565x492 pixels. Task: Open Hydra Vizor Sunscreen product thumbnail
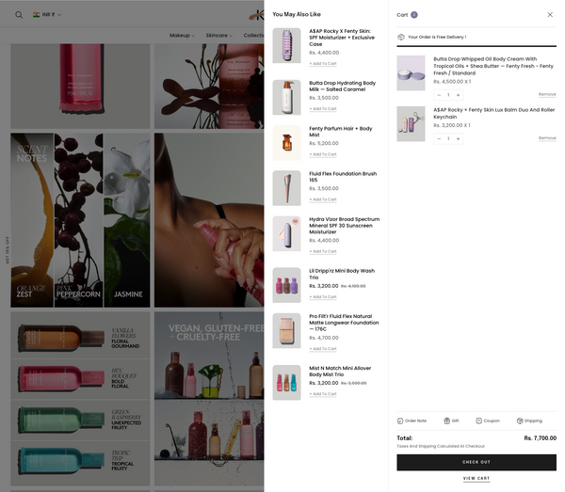[x=286, y=233]
